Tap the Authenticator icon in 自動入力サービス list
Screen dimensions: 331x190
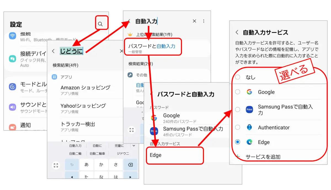click(249, 127)
